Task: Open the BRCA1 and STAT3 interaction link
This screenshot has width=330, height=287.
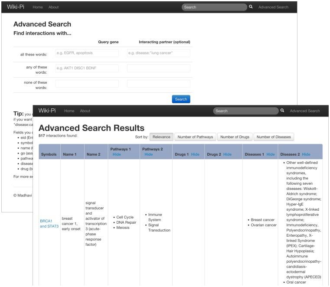Action: [x=49, y=223]
